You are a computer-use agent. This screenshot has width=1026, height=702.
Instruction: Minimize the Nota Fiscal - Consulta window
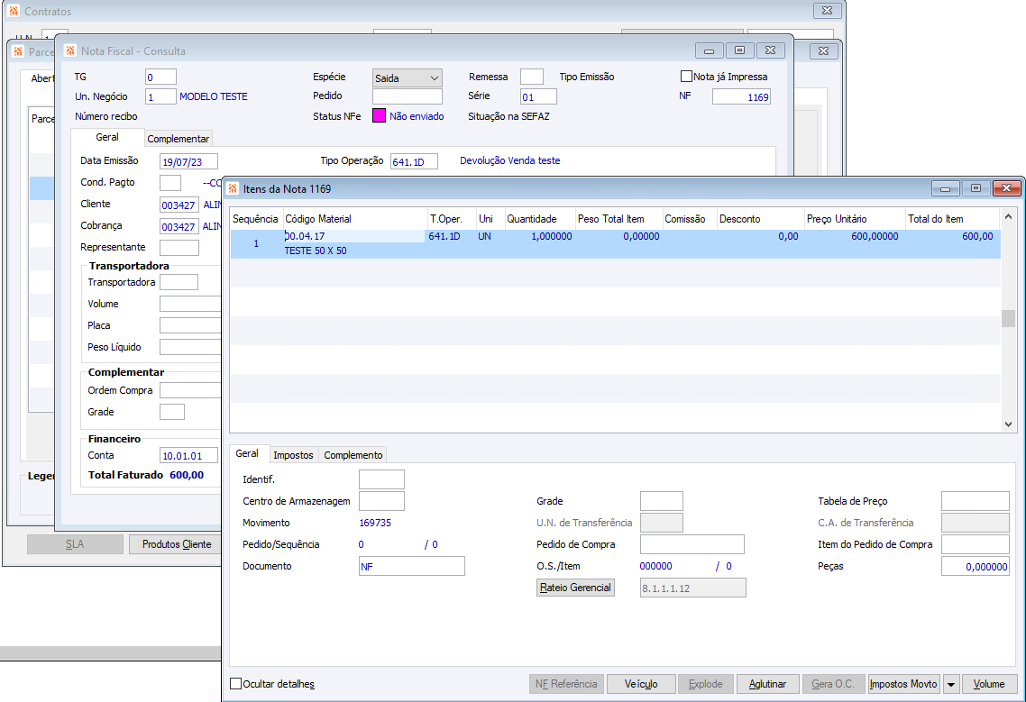click(709, 50)
